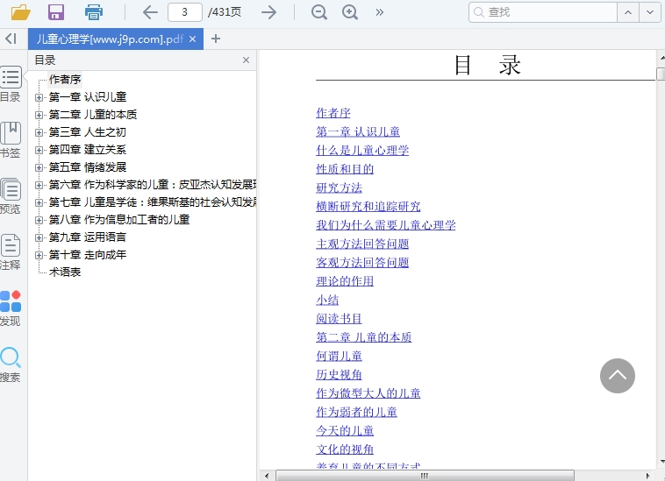Expand 第四章 建立关系 tree node
Viewport: 665px width, 481px height.
pyautogui.click(x=39, y=150)
